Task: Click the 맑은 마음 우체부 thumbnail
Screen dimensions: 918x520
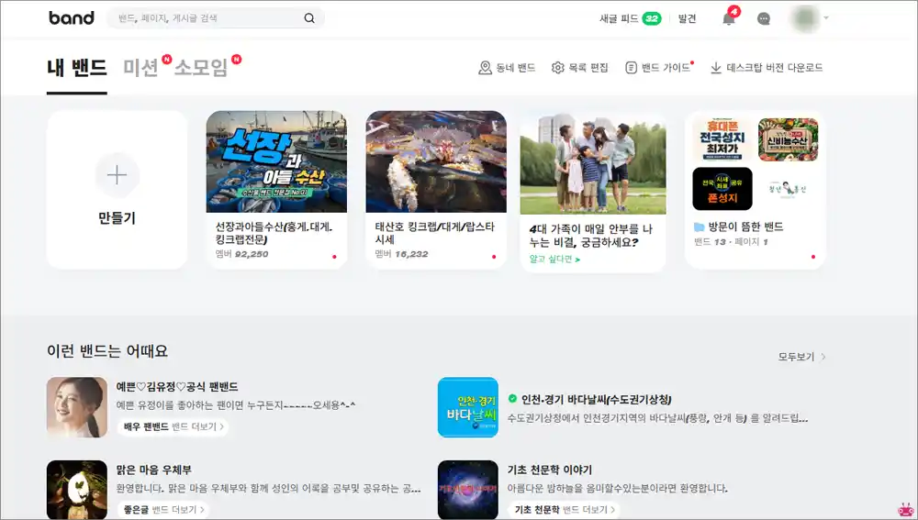Action: coord(77,490)
